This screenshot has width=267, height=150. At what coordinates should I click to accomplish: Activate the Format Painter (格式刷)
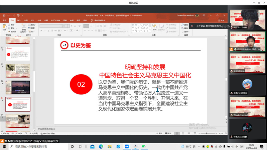[x=13, y=31]
